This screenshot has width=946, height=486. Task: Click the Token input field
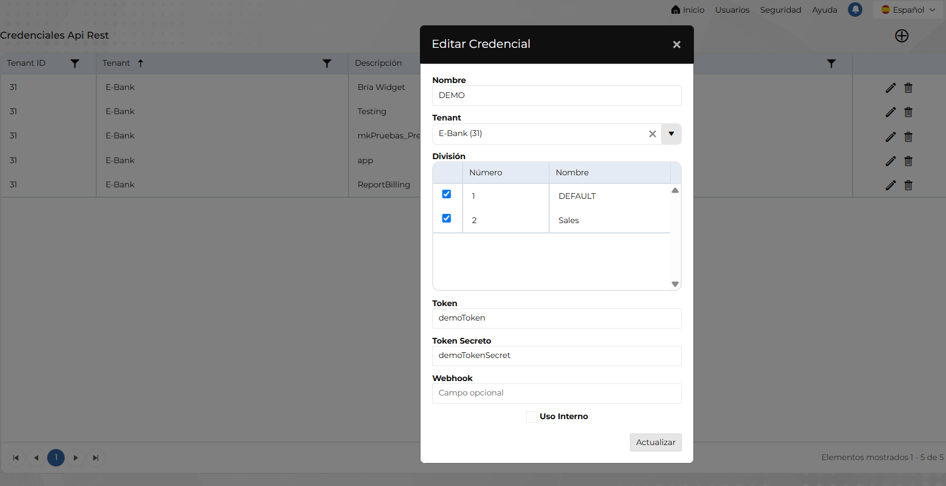click(557, 318)
